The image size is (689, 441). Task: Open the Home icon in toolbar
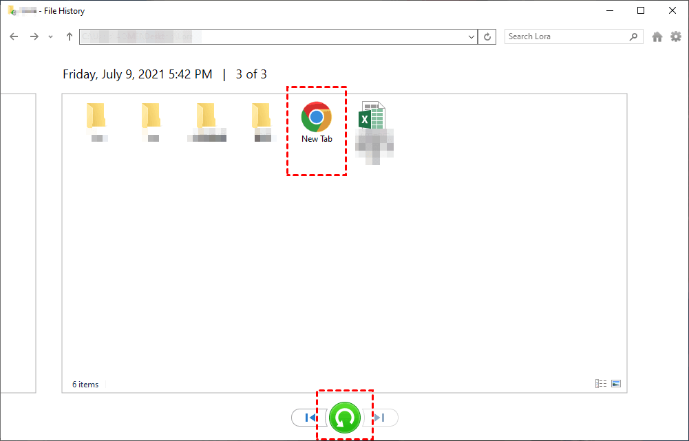(657, 37)
